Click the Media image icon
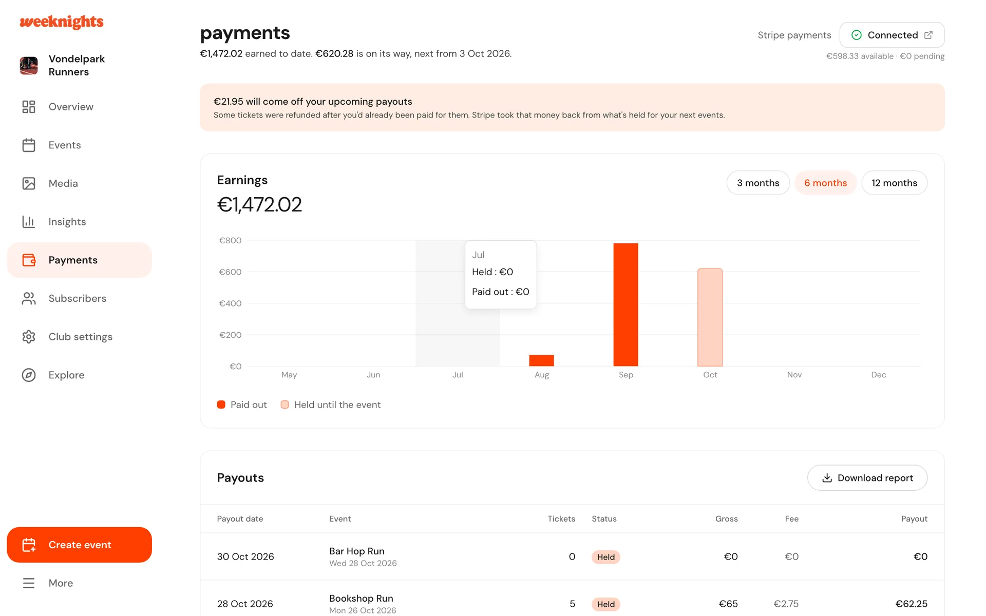 pyautogui.click(x=29, y=183)
